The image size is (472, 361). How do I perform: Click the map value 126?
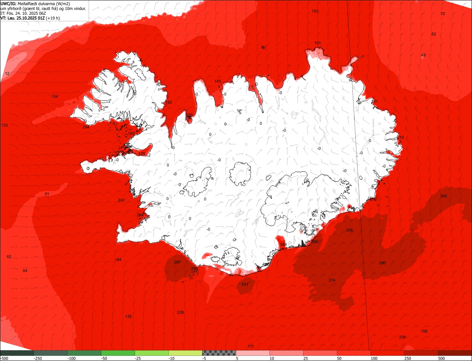pos(128,316)
